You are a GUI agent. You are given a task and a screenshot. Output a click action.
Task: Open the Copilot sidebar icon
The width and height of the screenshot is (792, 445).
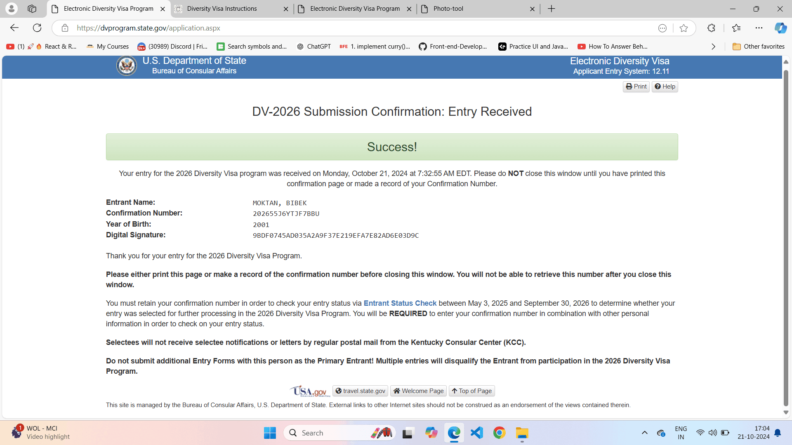coord(780,28)
